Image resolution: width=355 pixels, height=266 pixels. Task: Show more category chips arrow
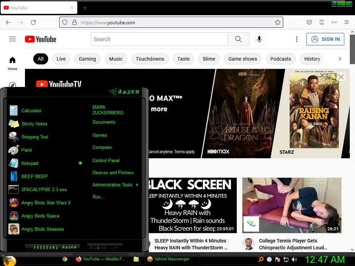[340, 59]
